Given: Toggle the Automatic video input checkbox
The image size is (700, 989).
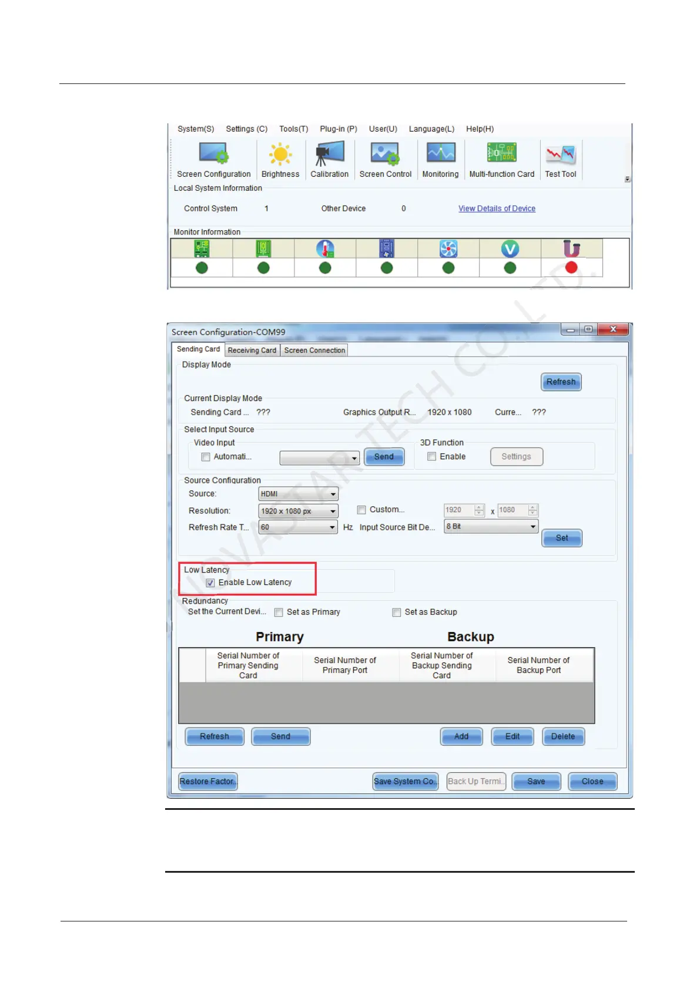Looking at the screenshot, I should pos(206,457).
